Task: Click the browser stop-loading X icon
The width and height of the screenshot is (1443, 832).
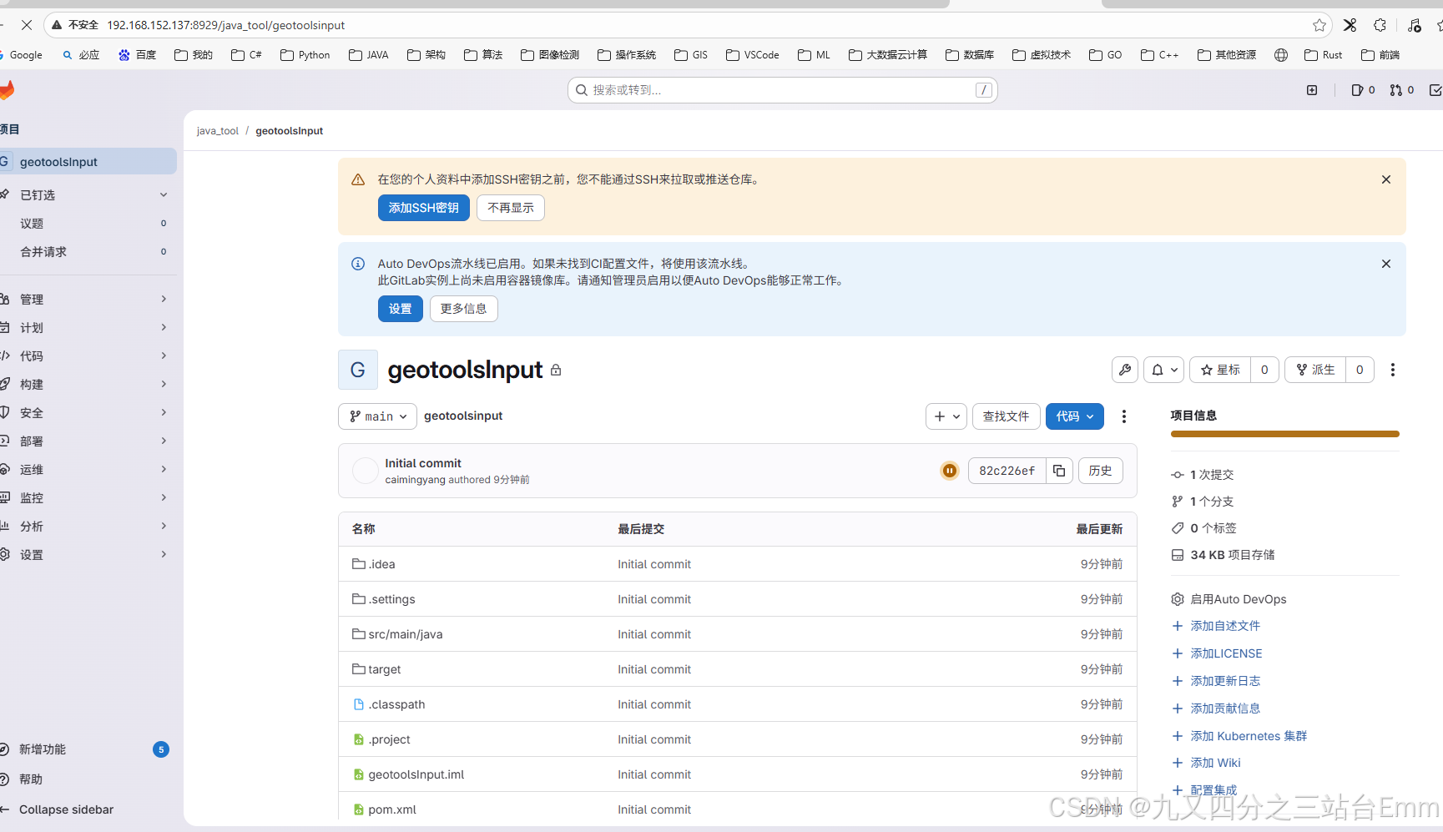Action: (27, 25)
